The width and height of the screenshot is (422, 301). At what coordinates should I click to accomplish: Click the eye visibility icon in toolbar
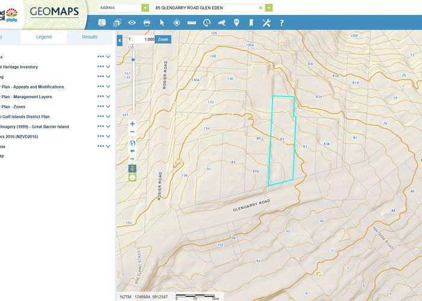pyautogui.click(x=132, y=23)
